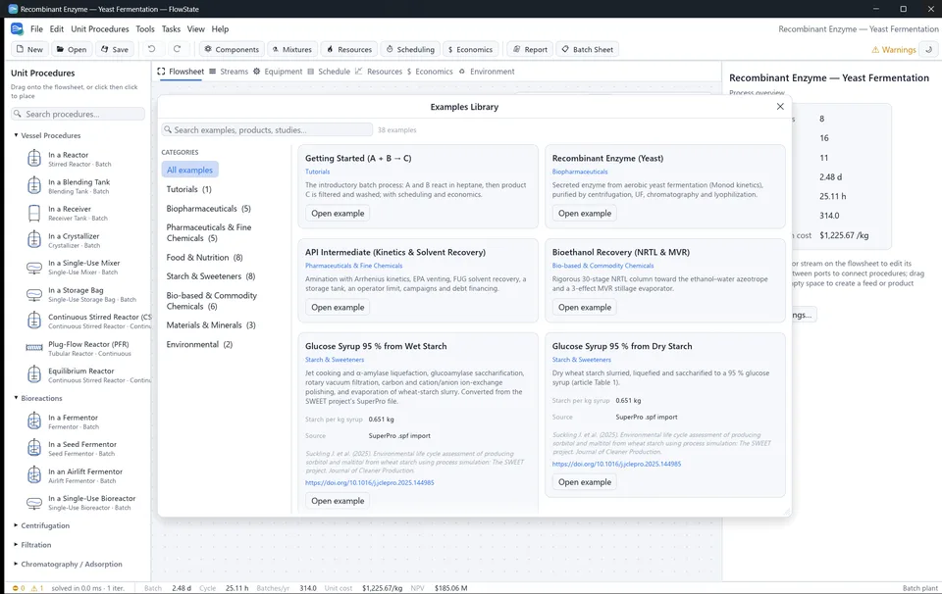Screen dimensions: 942x594
Task: Open the Economics toolbar button
Action: coord(470,49)
